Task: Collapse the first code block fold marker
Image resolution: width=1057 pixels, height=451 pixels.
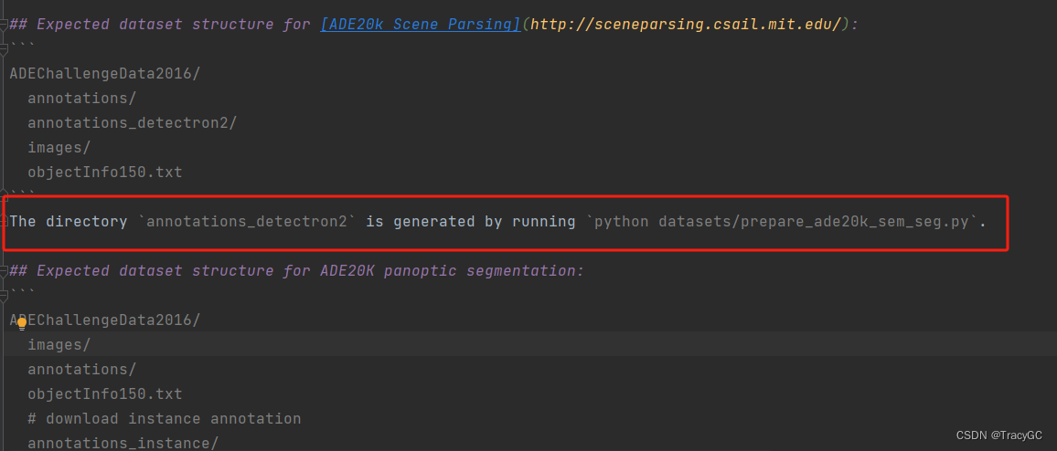Action: click(4, 48)
